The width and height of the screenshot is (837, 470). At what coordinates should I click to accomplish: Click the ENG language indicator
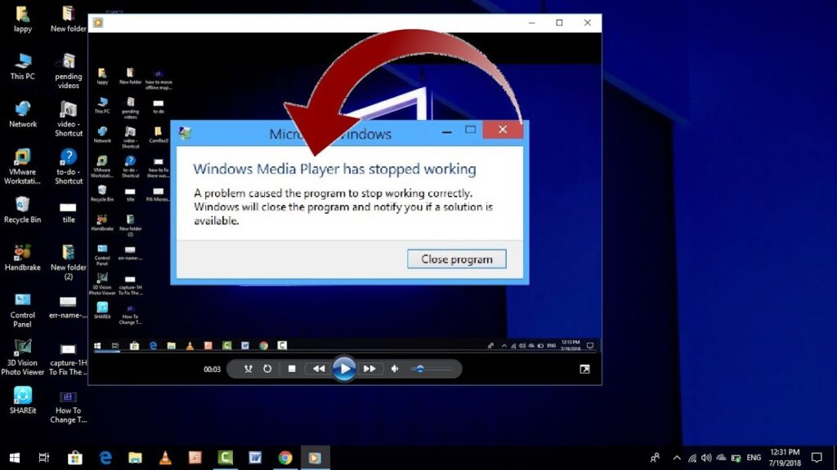tap(754, 458)
